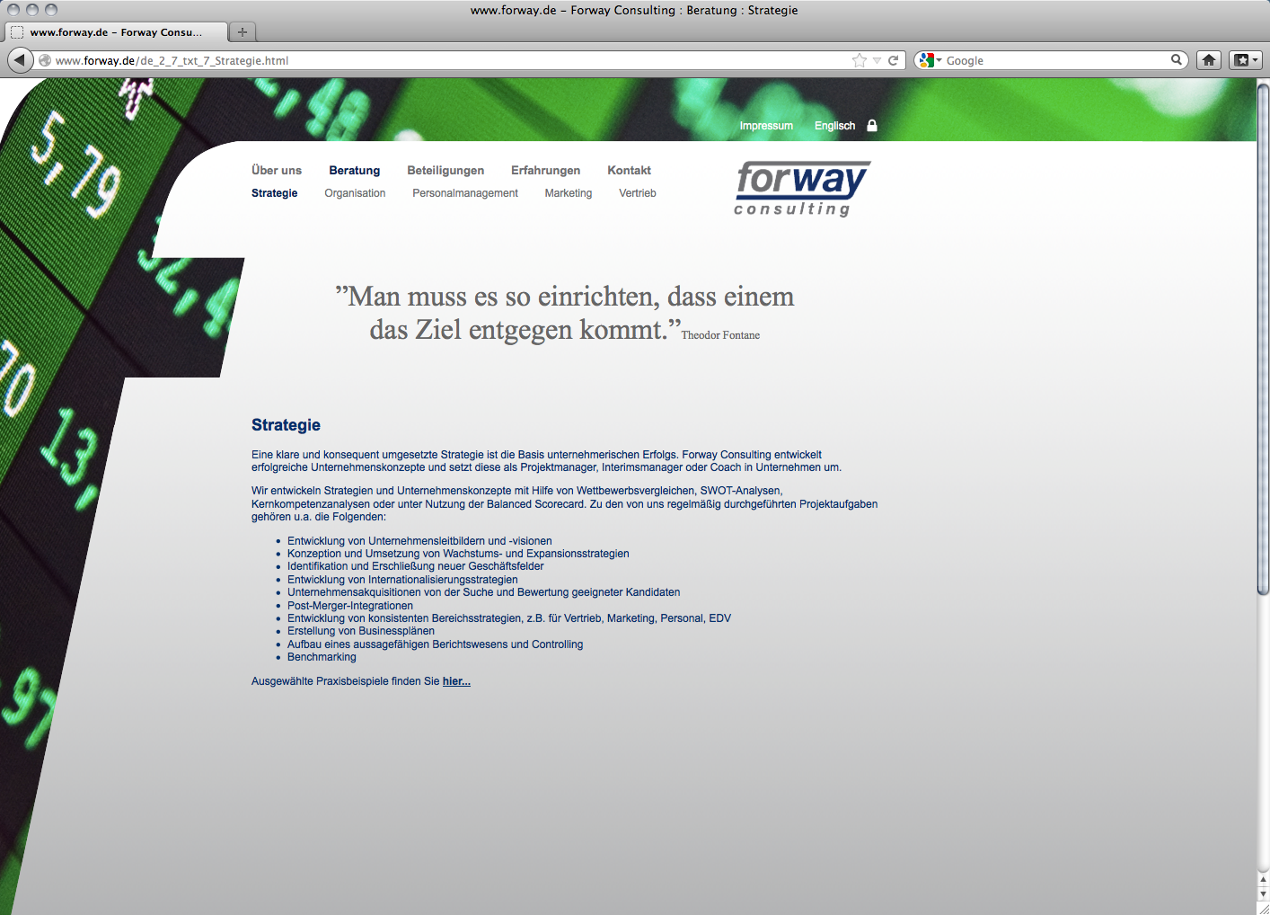This screenshot has width=1270, height=915.
Task: Follow the 'hier...' Praxisbeispiele link
Action: tap(456, 681)
